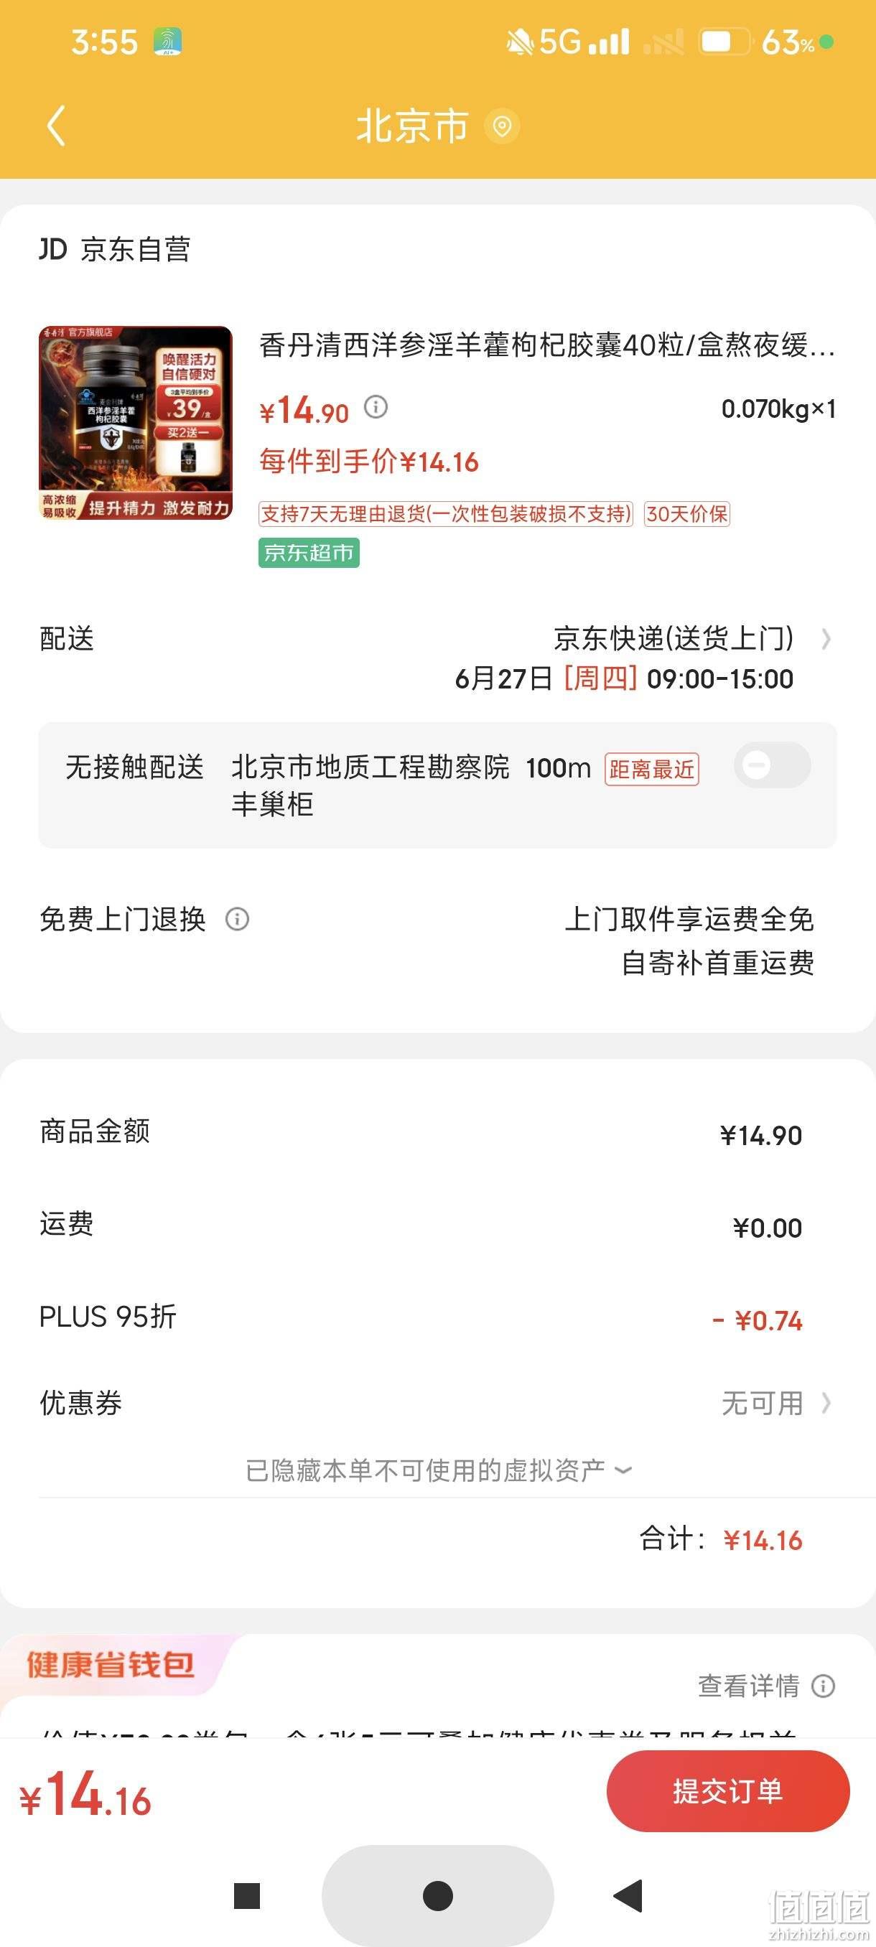Open price info icon next to ¥14.90
The image size is (876, 1947).
click(376, 407)
